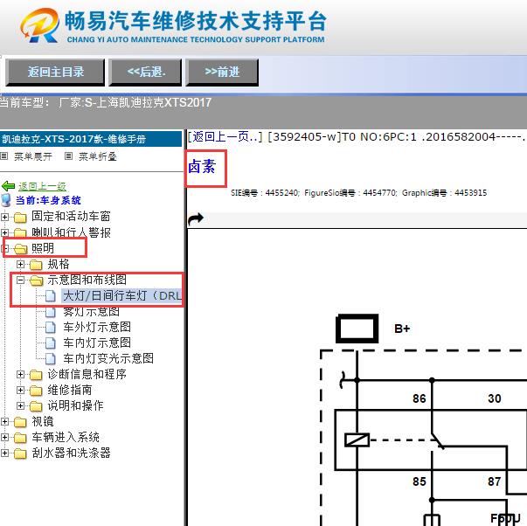This screenshot has width=527, height=526.
Task: Click the Graphic编号 : 4453915 text
Action: click(x=444, y=193)
